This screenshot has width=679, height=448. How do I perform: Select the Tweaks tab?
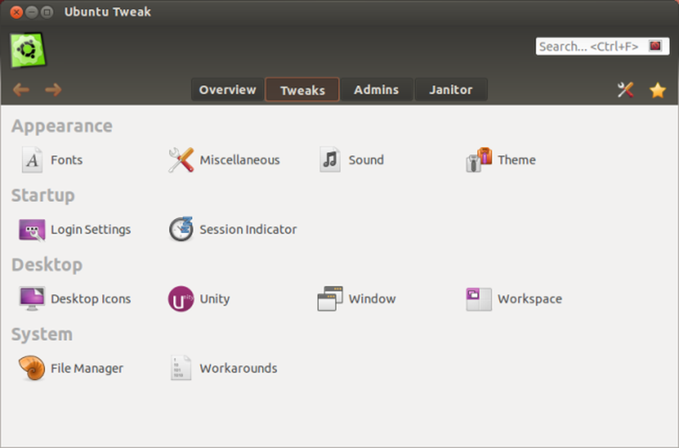click(302, 90)
